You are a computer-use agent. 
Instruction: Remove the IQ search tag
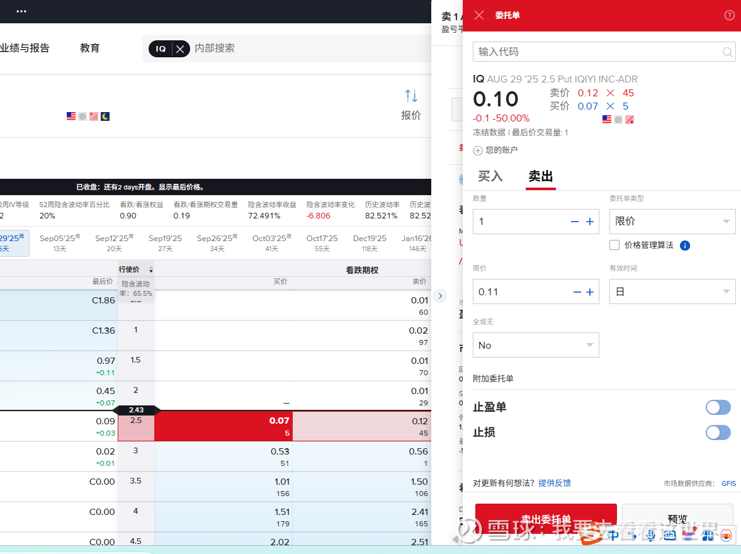pyautogui.click(x=180, y=48)
